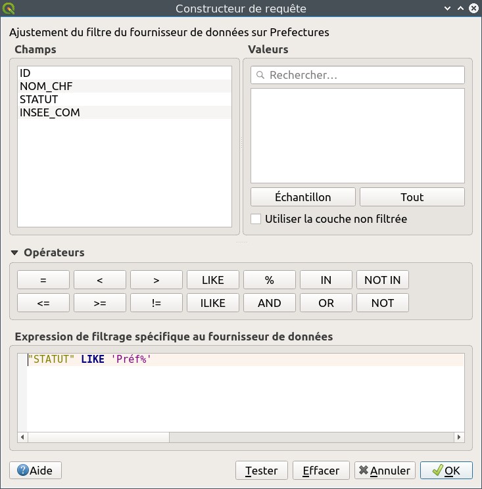Minimize the window with the down arrow
This screenshot has width=482, height=489.
pyautogui.click(x=447, y=9)
